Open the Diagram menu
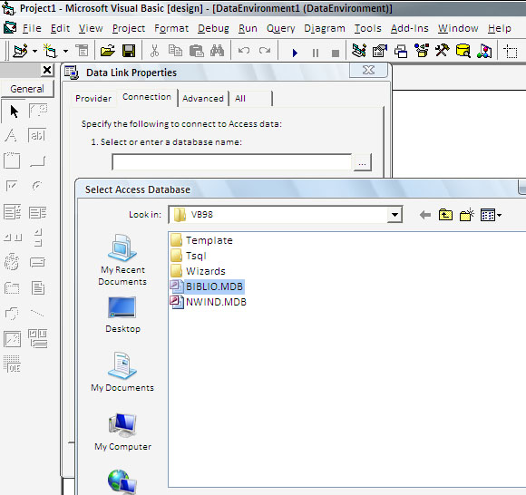 coord(325,28)
